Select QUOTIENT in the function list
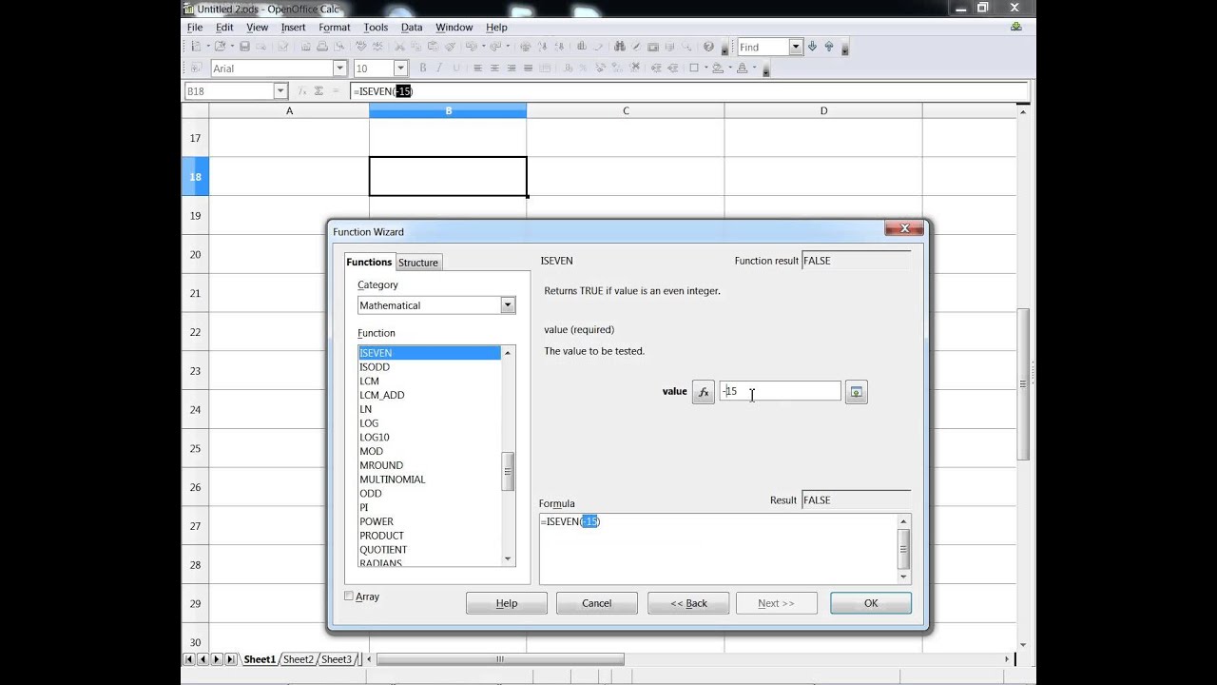 (x=429, y=550)
